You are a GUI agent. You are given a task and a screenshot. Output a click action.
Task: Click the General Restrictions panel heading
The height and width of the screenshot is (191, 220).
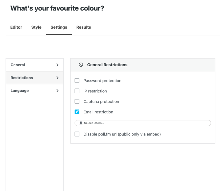[107, 65]
